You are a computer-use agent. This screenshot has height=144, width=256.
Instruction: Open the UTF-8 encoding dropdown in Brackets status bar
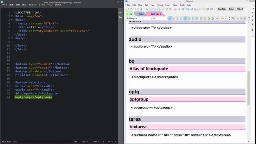pos(85,142)
